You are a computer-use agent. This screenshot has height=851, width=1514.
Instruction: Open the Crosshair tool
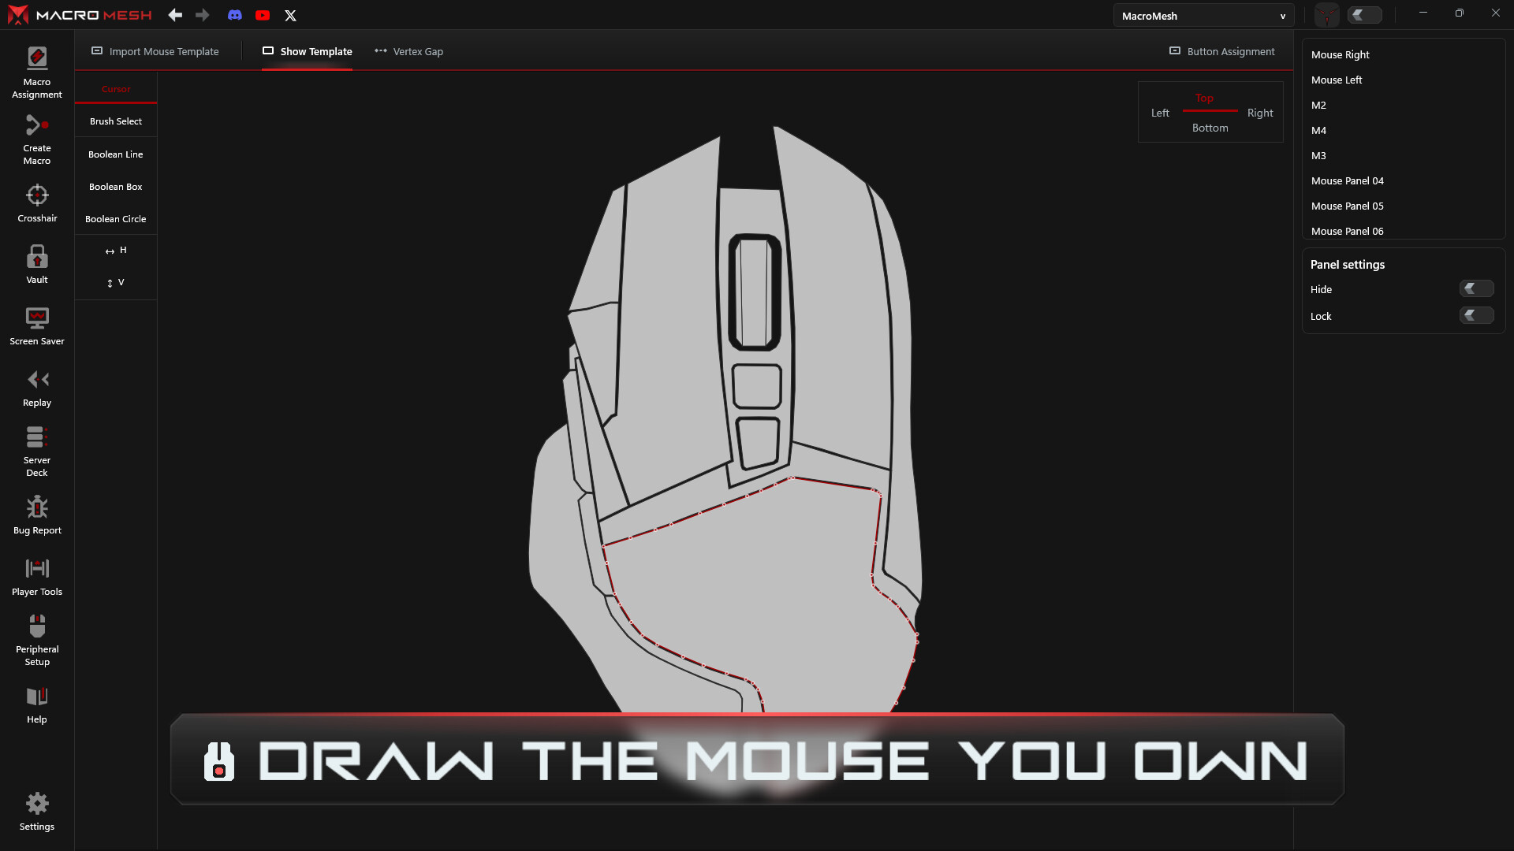point(37,203)
